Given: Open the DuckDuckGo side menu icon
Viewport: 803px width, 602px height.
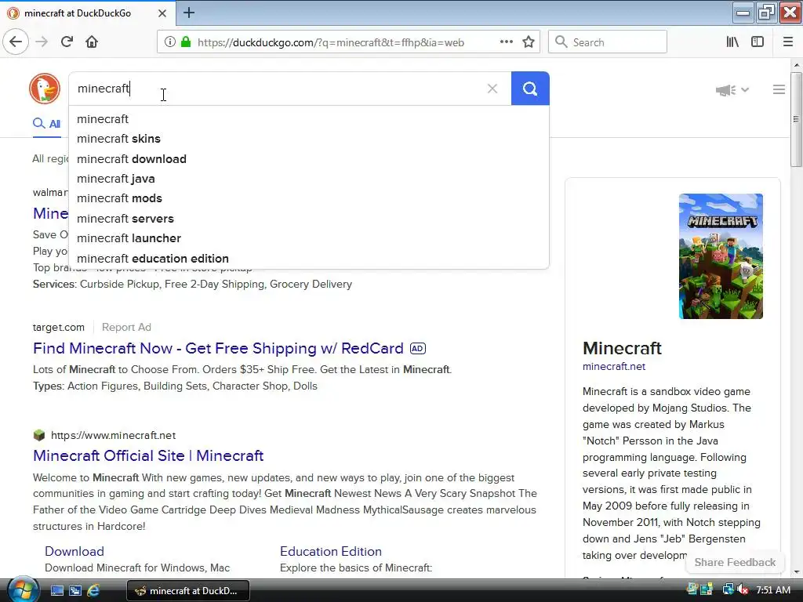Looking at the screenshot, I should 779,89.
